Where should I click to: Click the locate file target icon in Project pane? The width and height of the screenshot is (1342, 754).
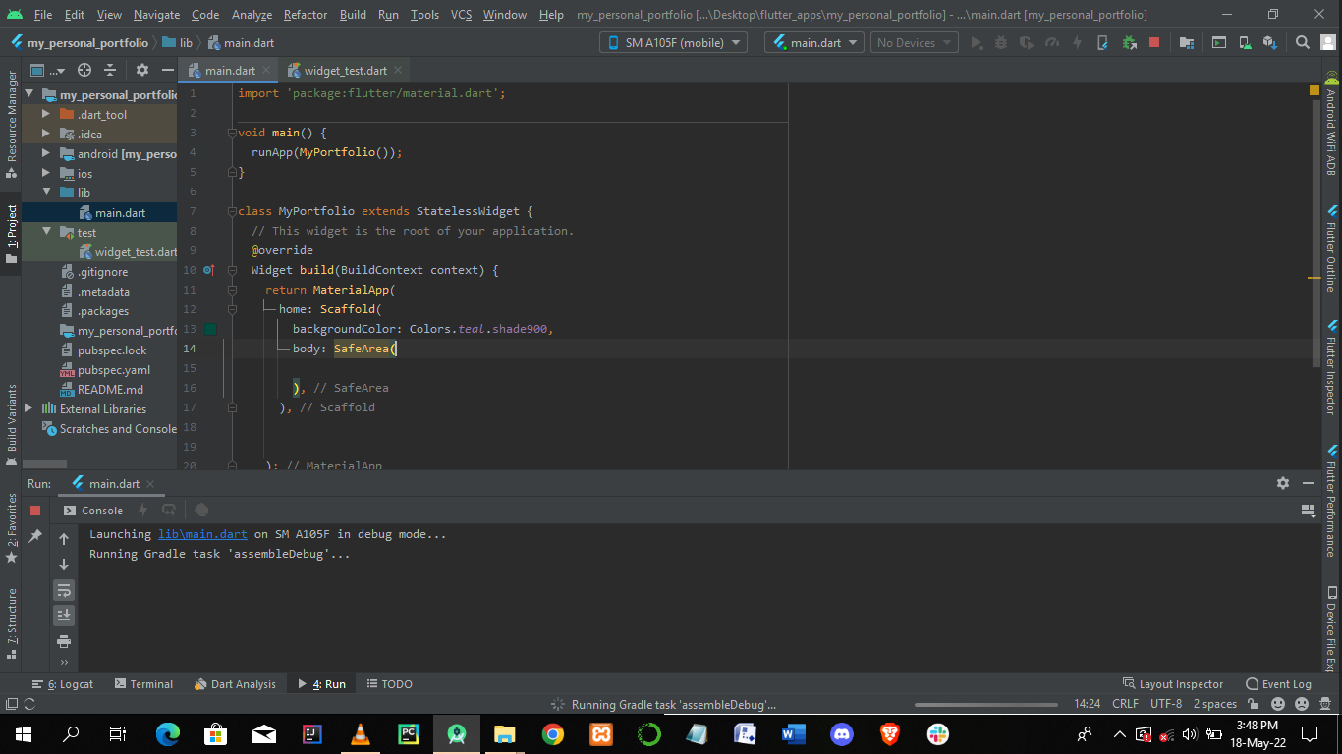tap(84, 70)
